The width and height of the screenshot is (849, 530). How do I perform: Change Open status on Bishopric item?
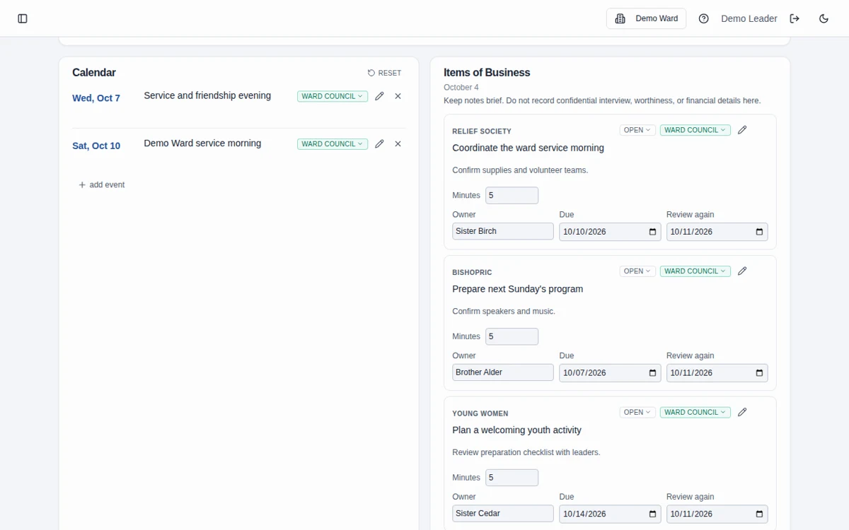tap(637, 271)
